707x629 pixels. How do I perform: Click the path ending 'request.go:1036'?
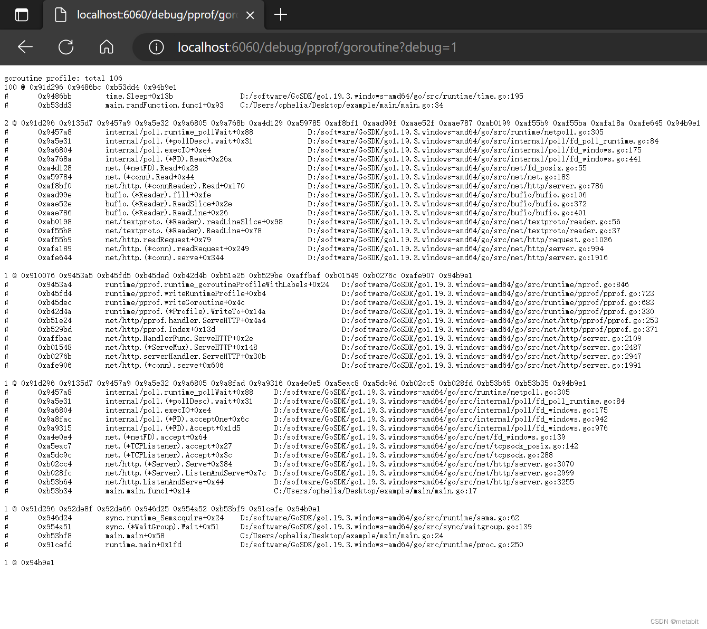tap(460, 240)
